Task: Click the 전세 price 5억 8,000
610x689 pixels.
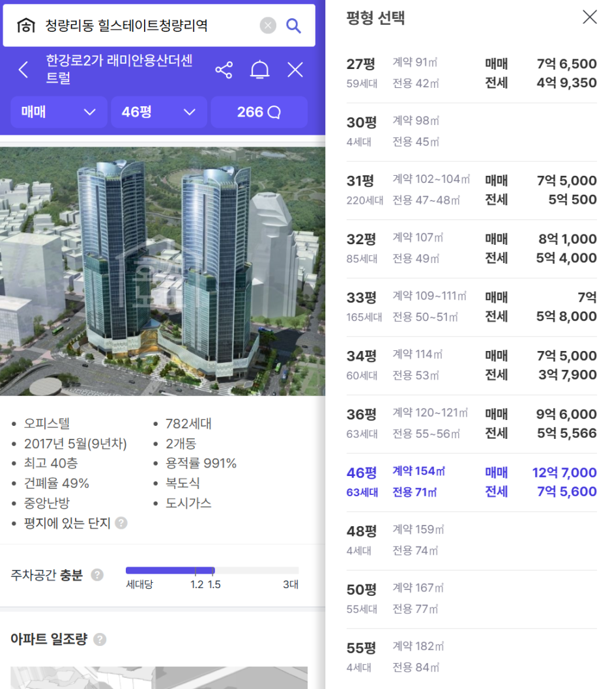Action: tap(566, 316)
